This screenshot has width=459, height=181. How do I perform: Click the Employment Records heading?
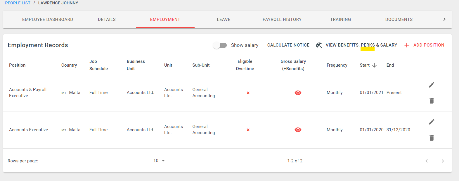(38, 45)
